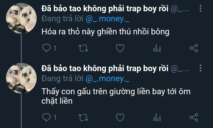
Task: Retweet the 'Hóa ra thỏ này' tweet
Action: [x=83, y=48]
